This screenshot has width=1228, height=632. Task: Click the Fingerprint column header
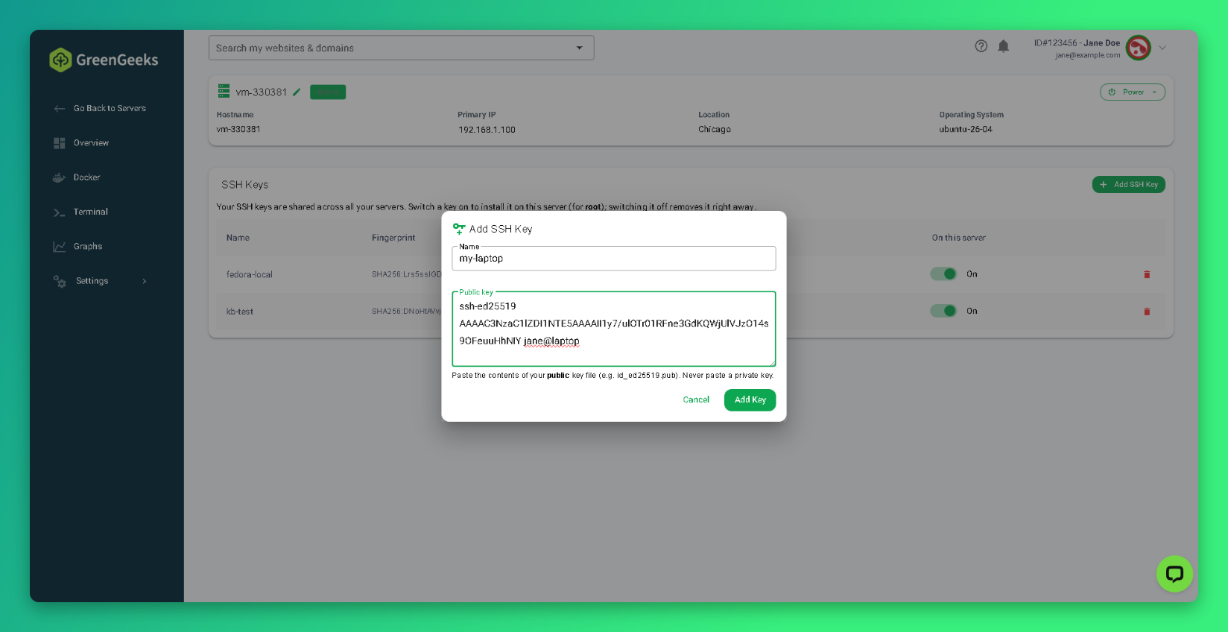(393, 238)
